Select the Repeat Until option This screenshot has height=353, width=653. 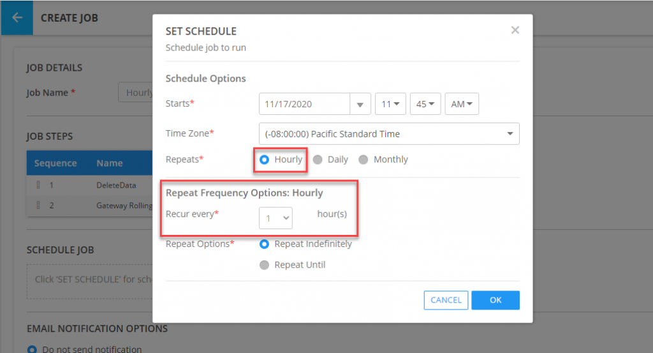pos(265,265)
